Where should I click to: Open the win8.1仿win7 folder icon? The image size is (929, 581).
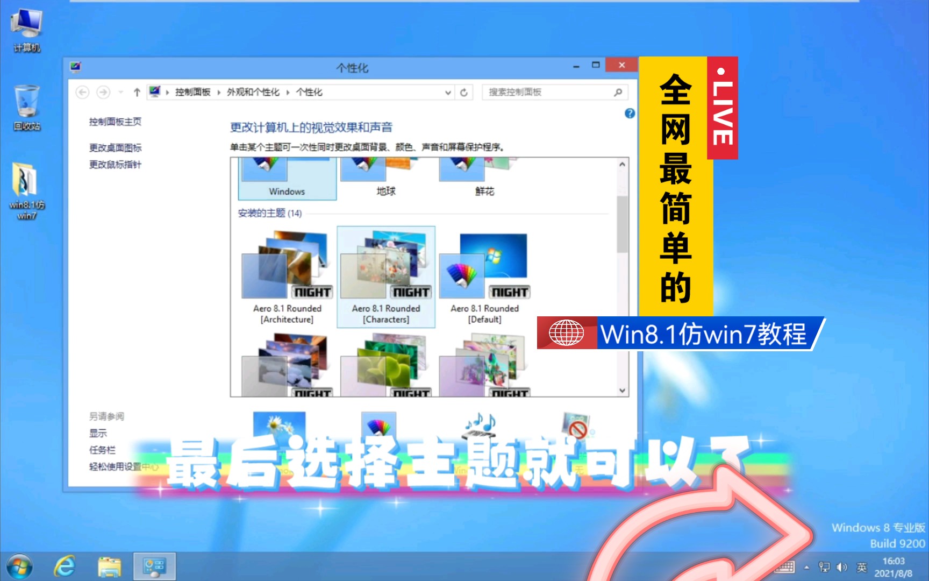(x=26, y=191)
